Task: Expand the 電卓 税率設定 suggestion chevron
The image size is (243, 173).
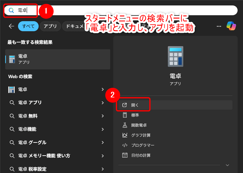Action: click(103, 169)
